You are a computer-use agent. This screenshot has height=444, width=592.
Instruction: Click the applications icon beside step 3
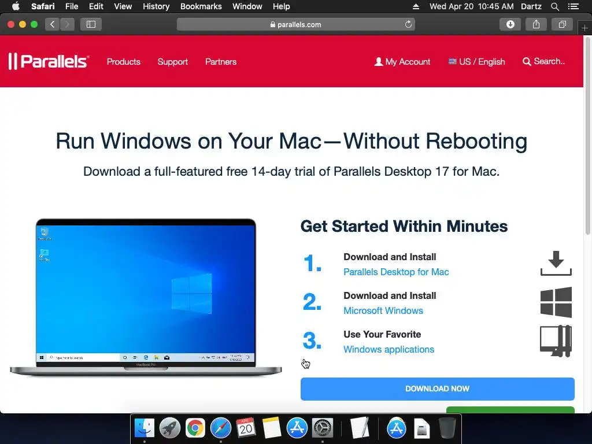click(556, 341)
